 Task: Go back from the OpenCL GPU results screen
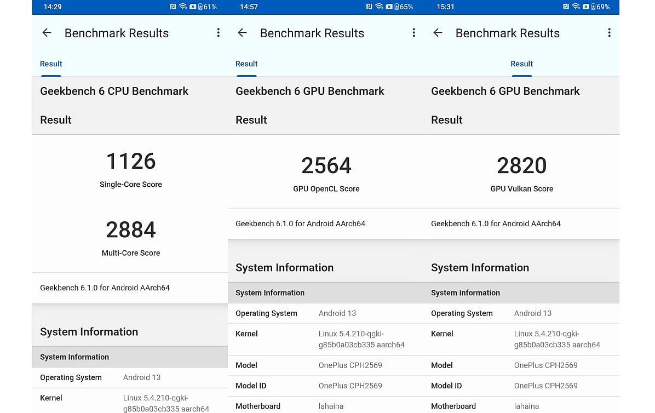click(x=242, y=32)
